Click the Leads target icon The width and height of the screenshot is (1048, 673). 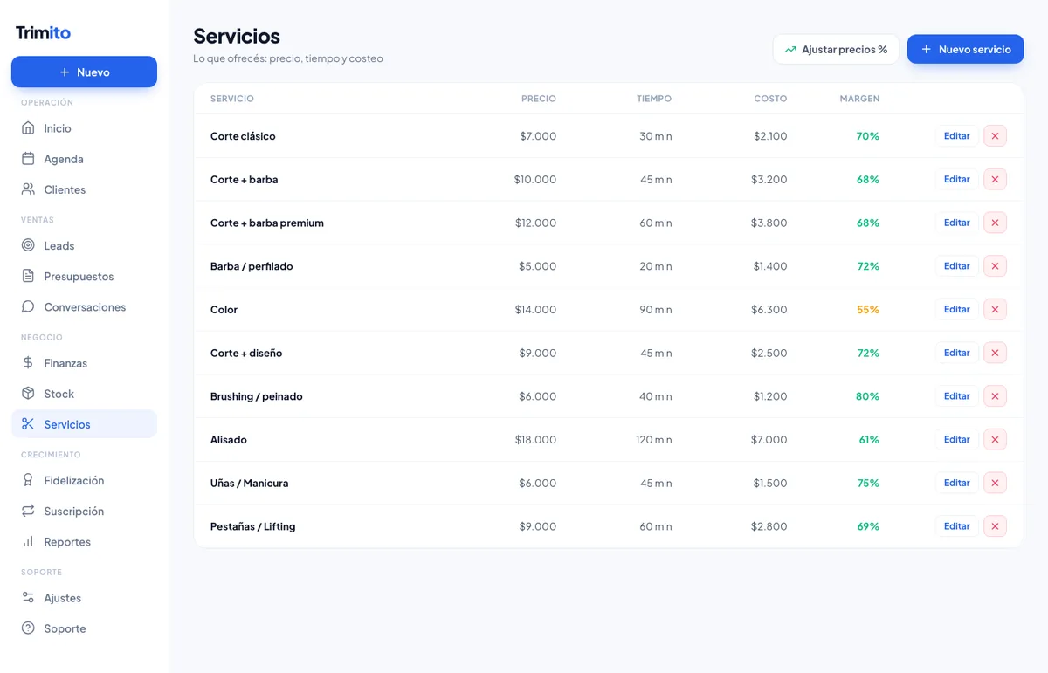coord(28,245)
